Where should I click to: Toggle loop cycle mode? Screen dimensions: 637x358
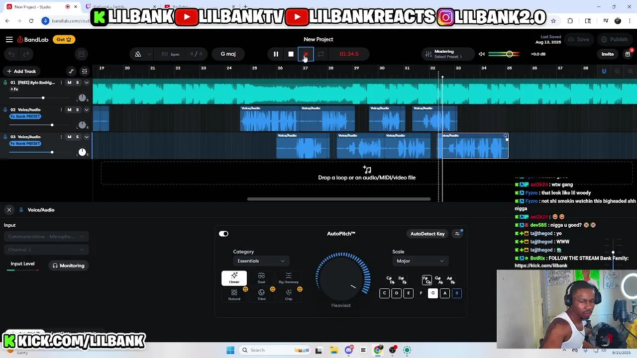click(320, 54)
